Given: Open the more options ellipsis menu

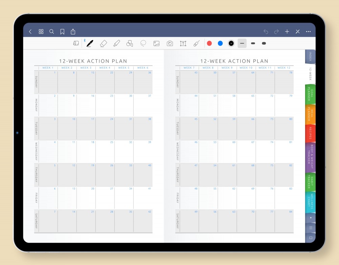Looking at the screenshot, I should (x=308, y=32).
